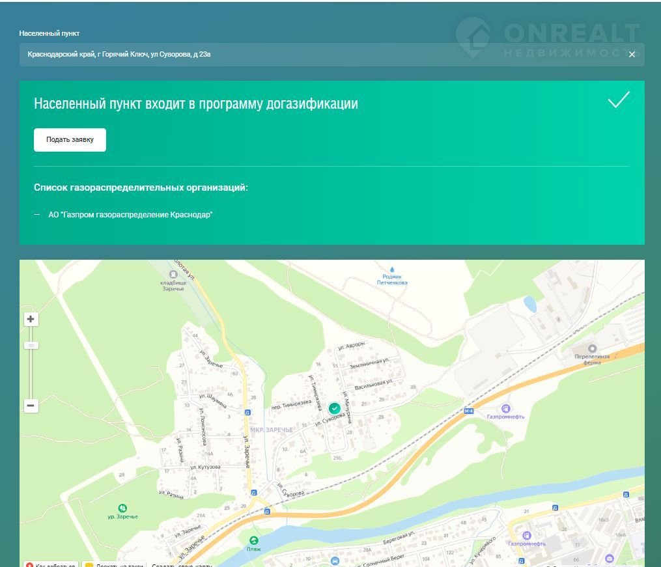Open the Перепелиная ферма map marker
Screen dimensions: 661x567
coord(592,349)
